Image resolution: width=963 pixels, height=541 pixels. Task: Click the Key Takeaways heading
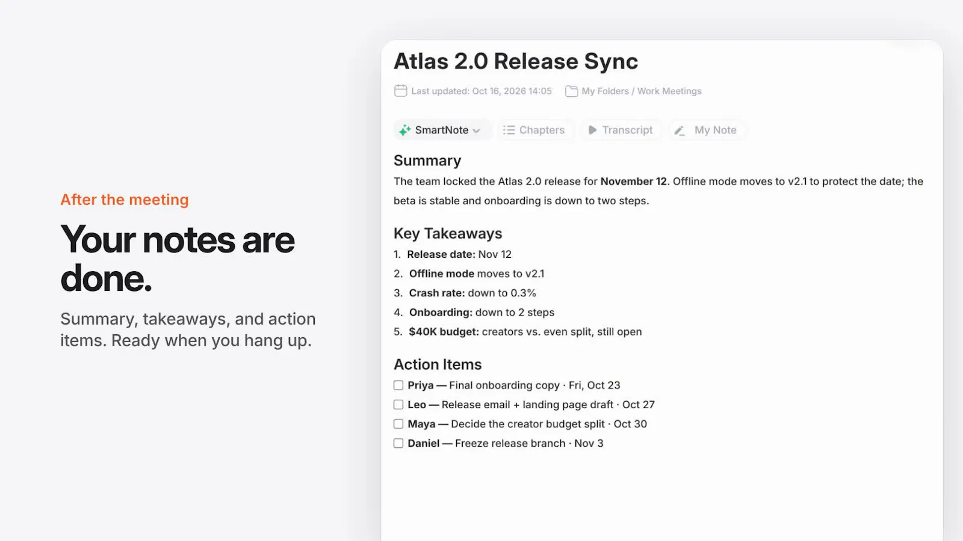pyautogui.click(x=448, y=233)
